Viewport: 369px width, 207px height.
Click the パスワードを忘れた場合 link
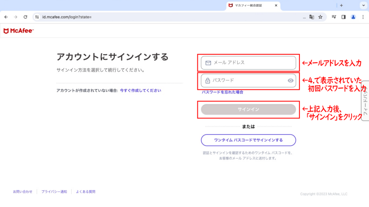tap(222, 92)
